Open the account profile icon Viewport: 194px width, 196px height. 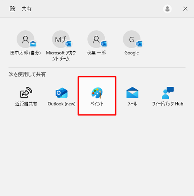(167, 9)
